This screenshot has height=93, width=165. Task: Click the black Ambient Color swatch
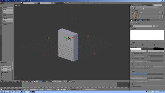pyautogui.click(x=159, y=49)
